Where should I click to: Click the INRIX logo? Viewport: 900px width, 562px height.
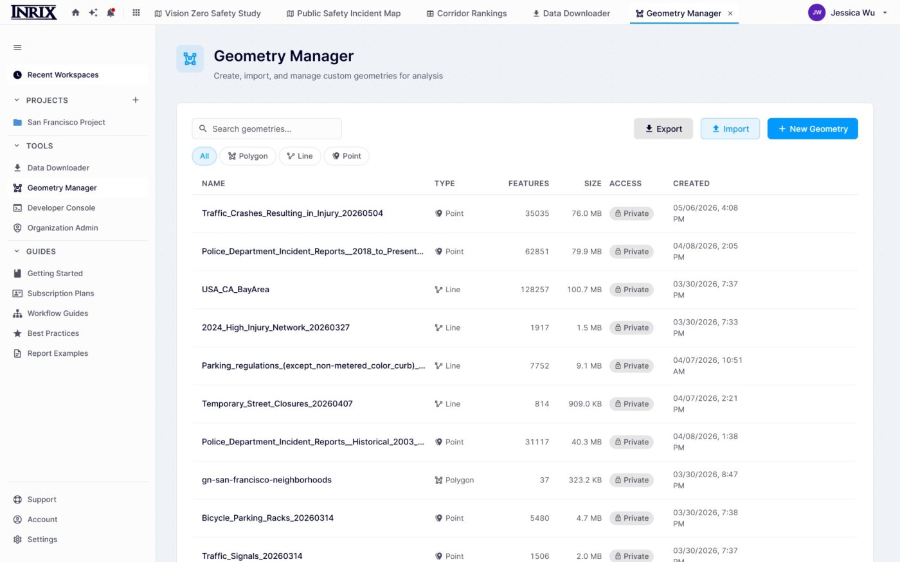point(34,12)
